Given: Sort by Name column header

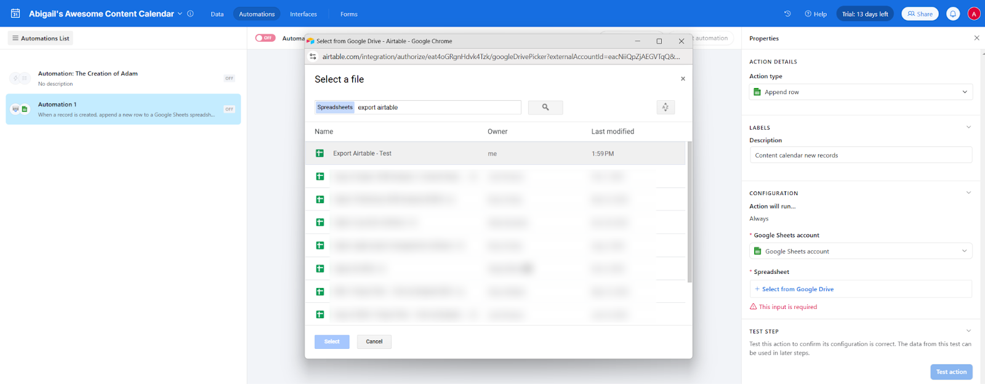Looking at the screenshot, I should (324, 132).
